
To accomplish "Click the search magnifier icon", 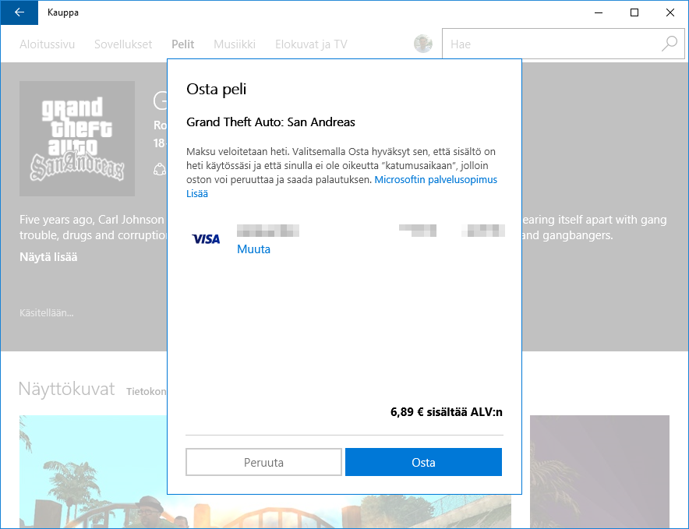I will point(669,44).
